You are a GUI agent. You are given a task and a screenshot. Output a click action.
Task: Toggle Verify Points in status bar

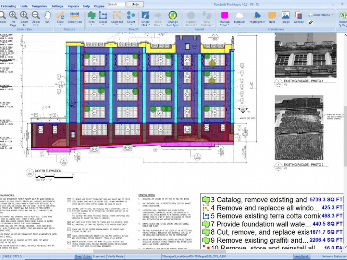tap(115, 257)
